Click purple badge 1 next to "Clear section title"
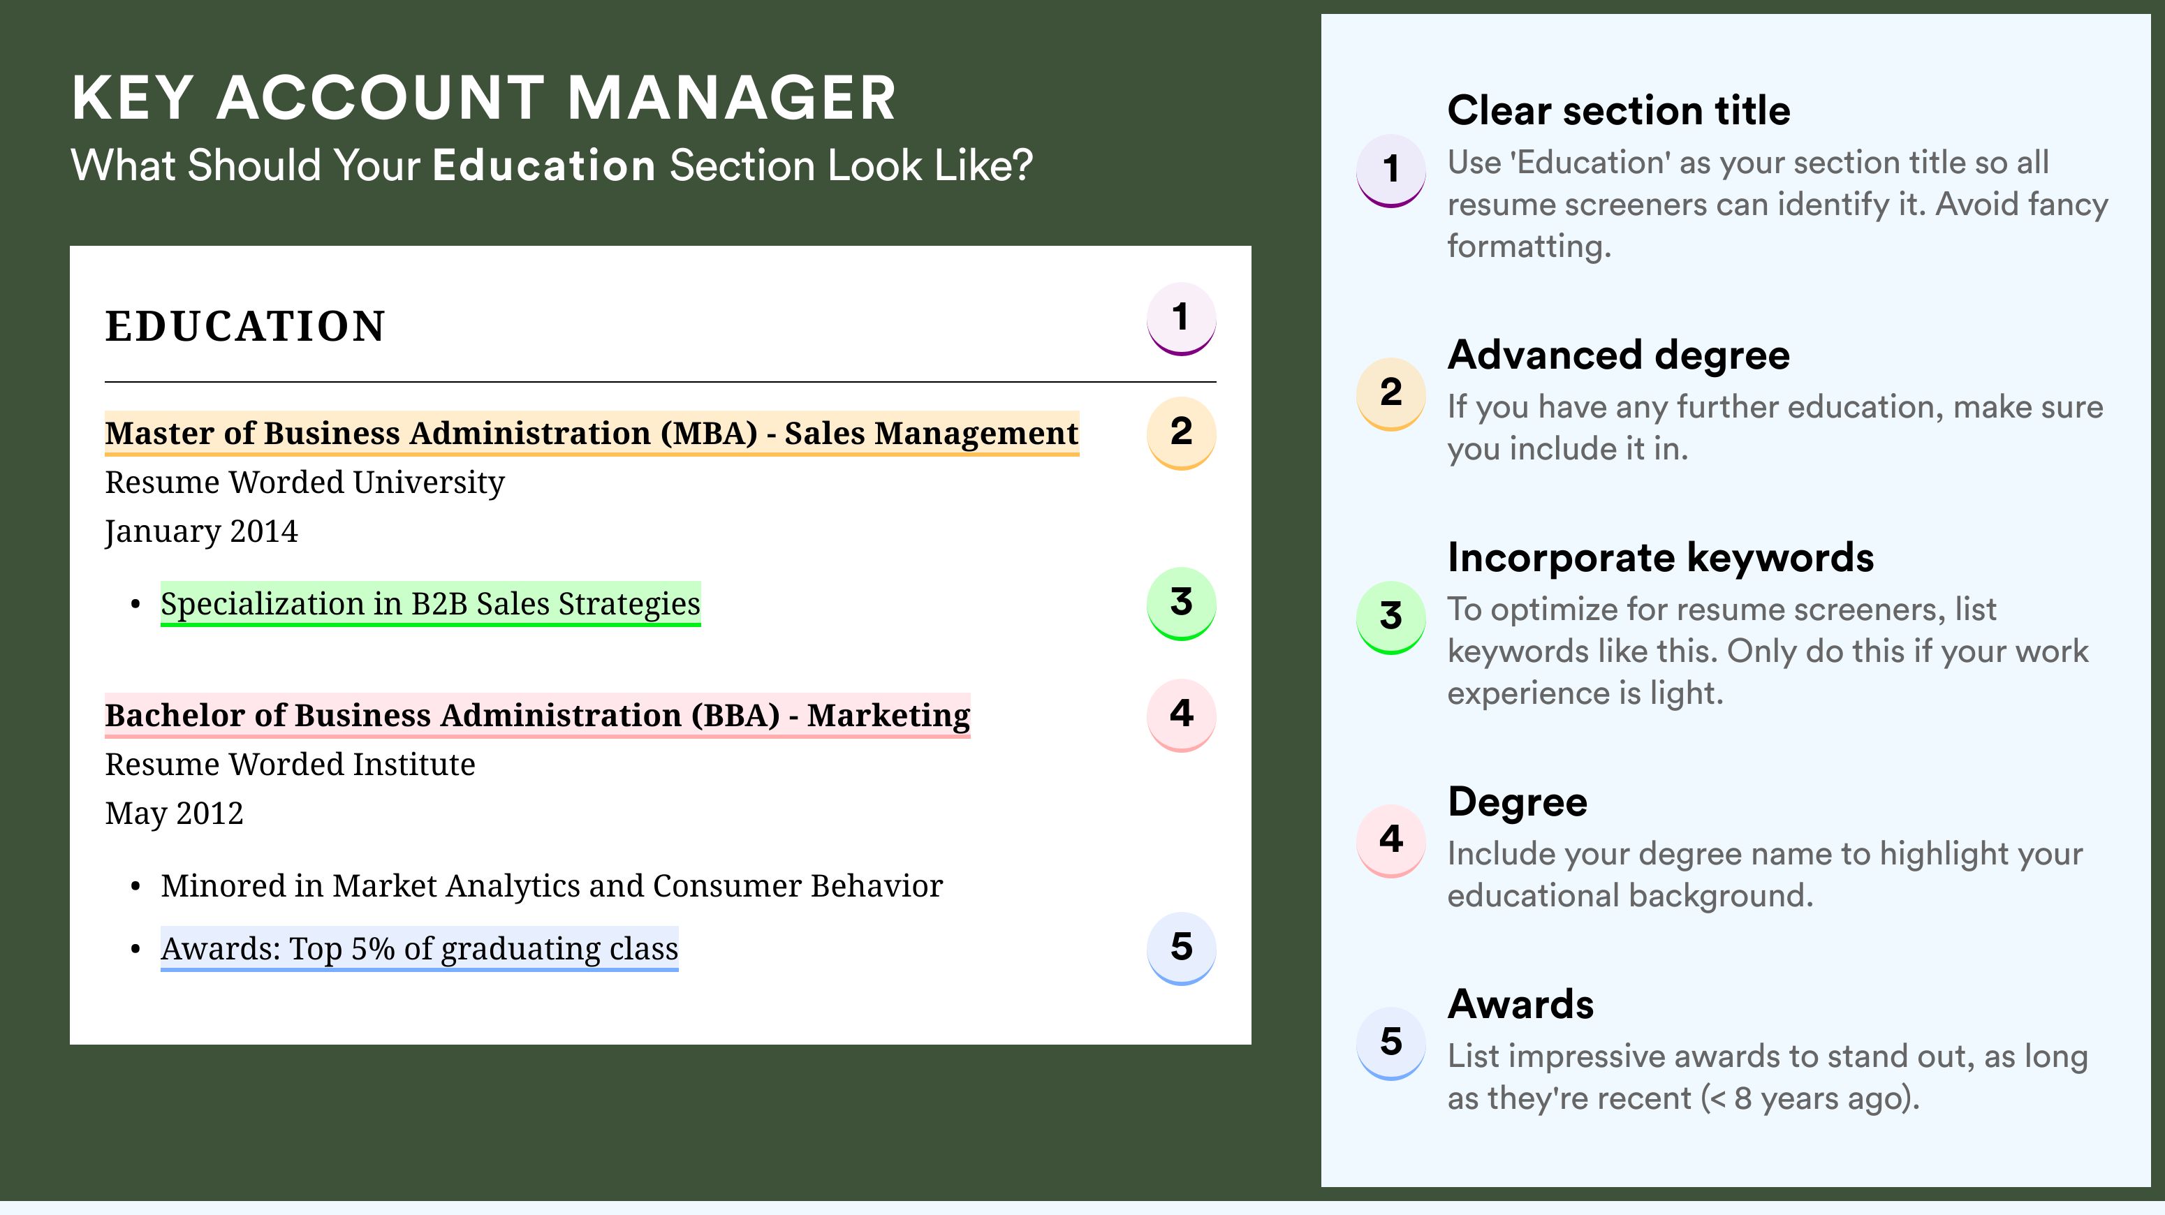The width and height of the screenshot is (2165, 1215). click(1391, 170)
